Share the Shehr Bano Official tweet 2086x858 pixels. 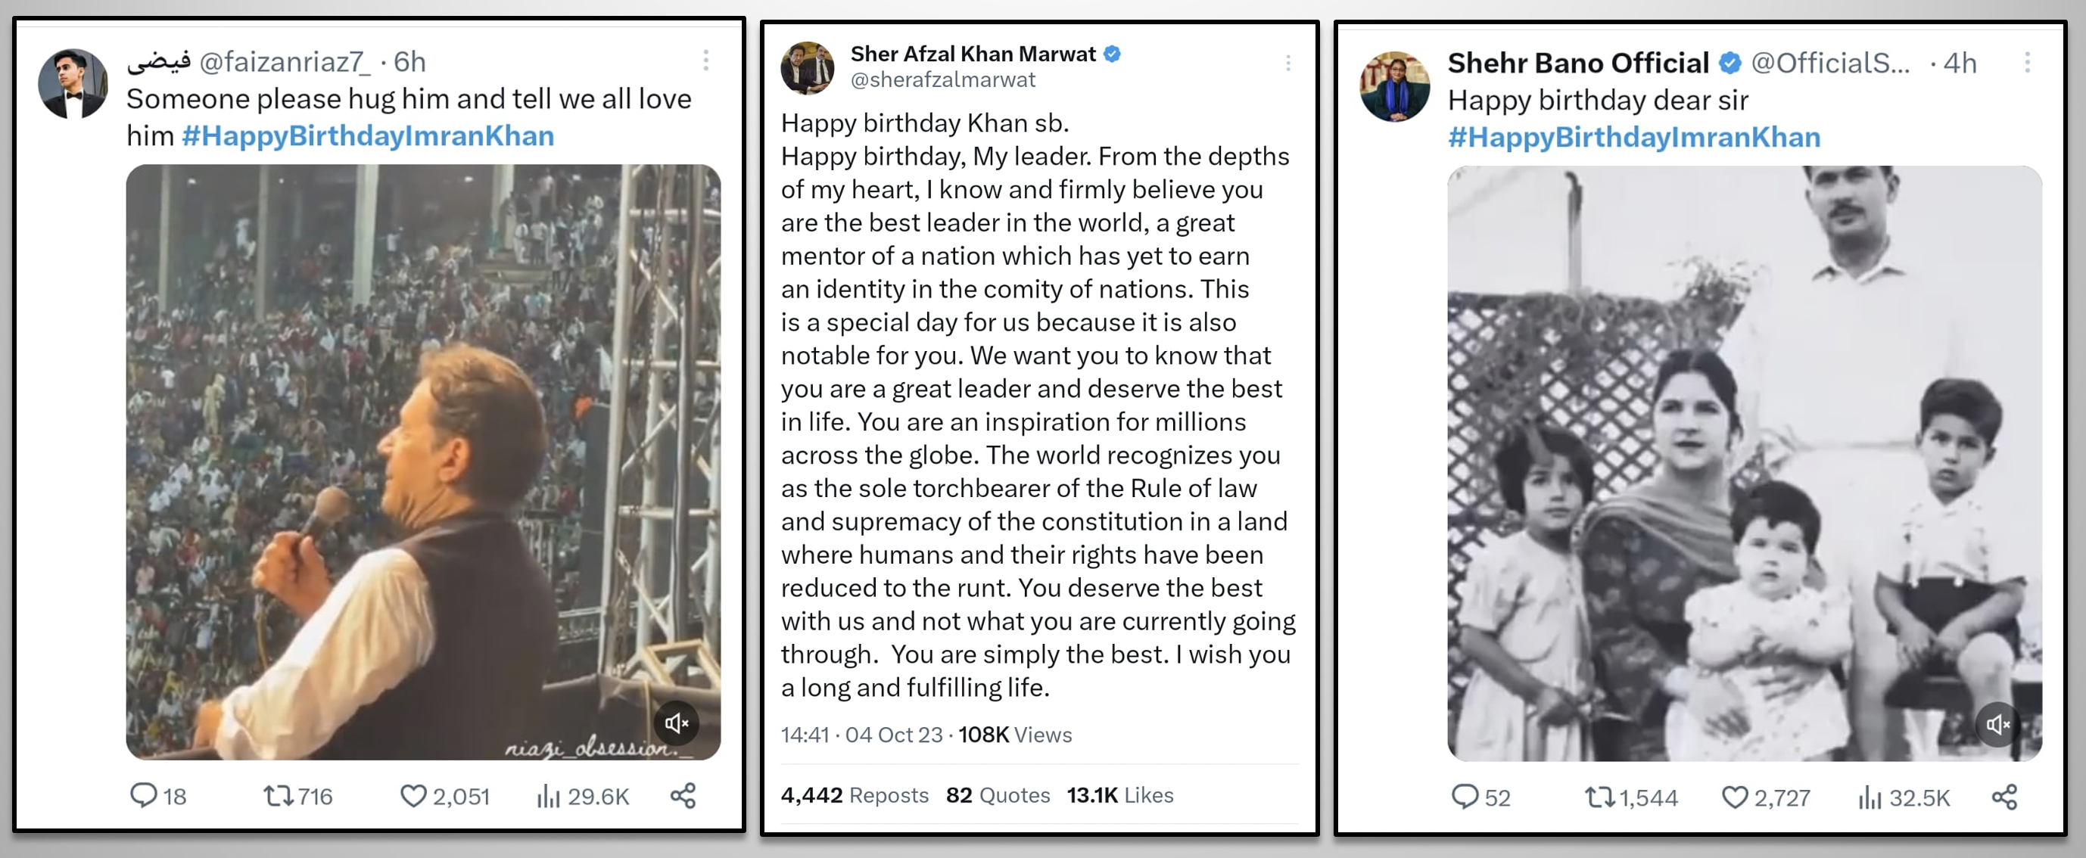pyautogui.click(x=2004, y=797)
